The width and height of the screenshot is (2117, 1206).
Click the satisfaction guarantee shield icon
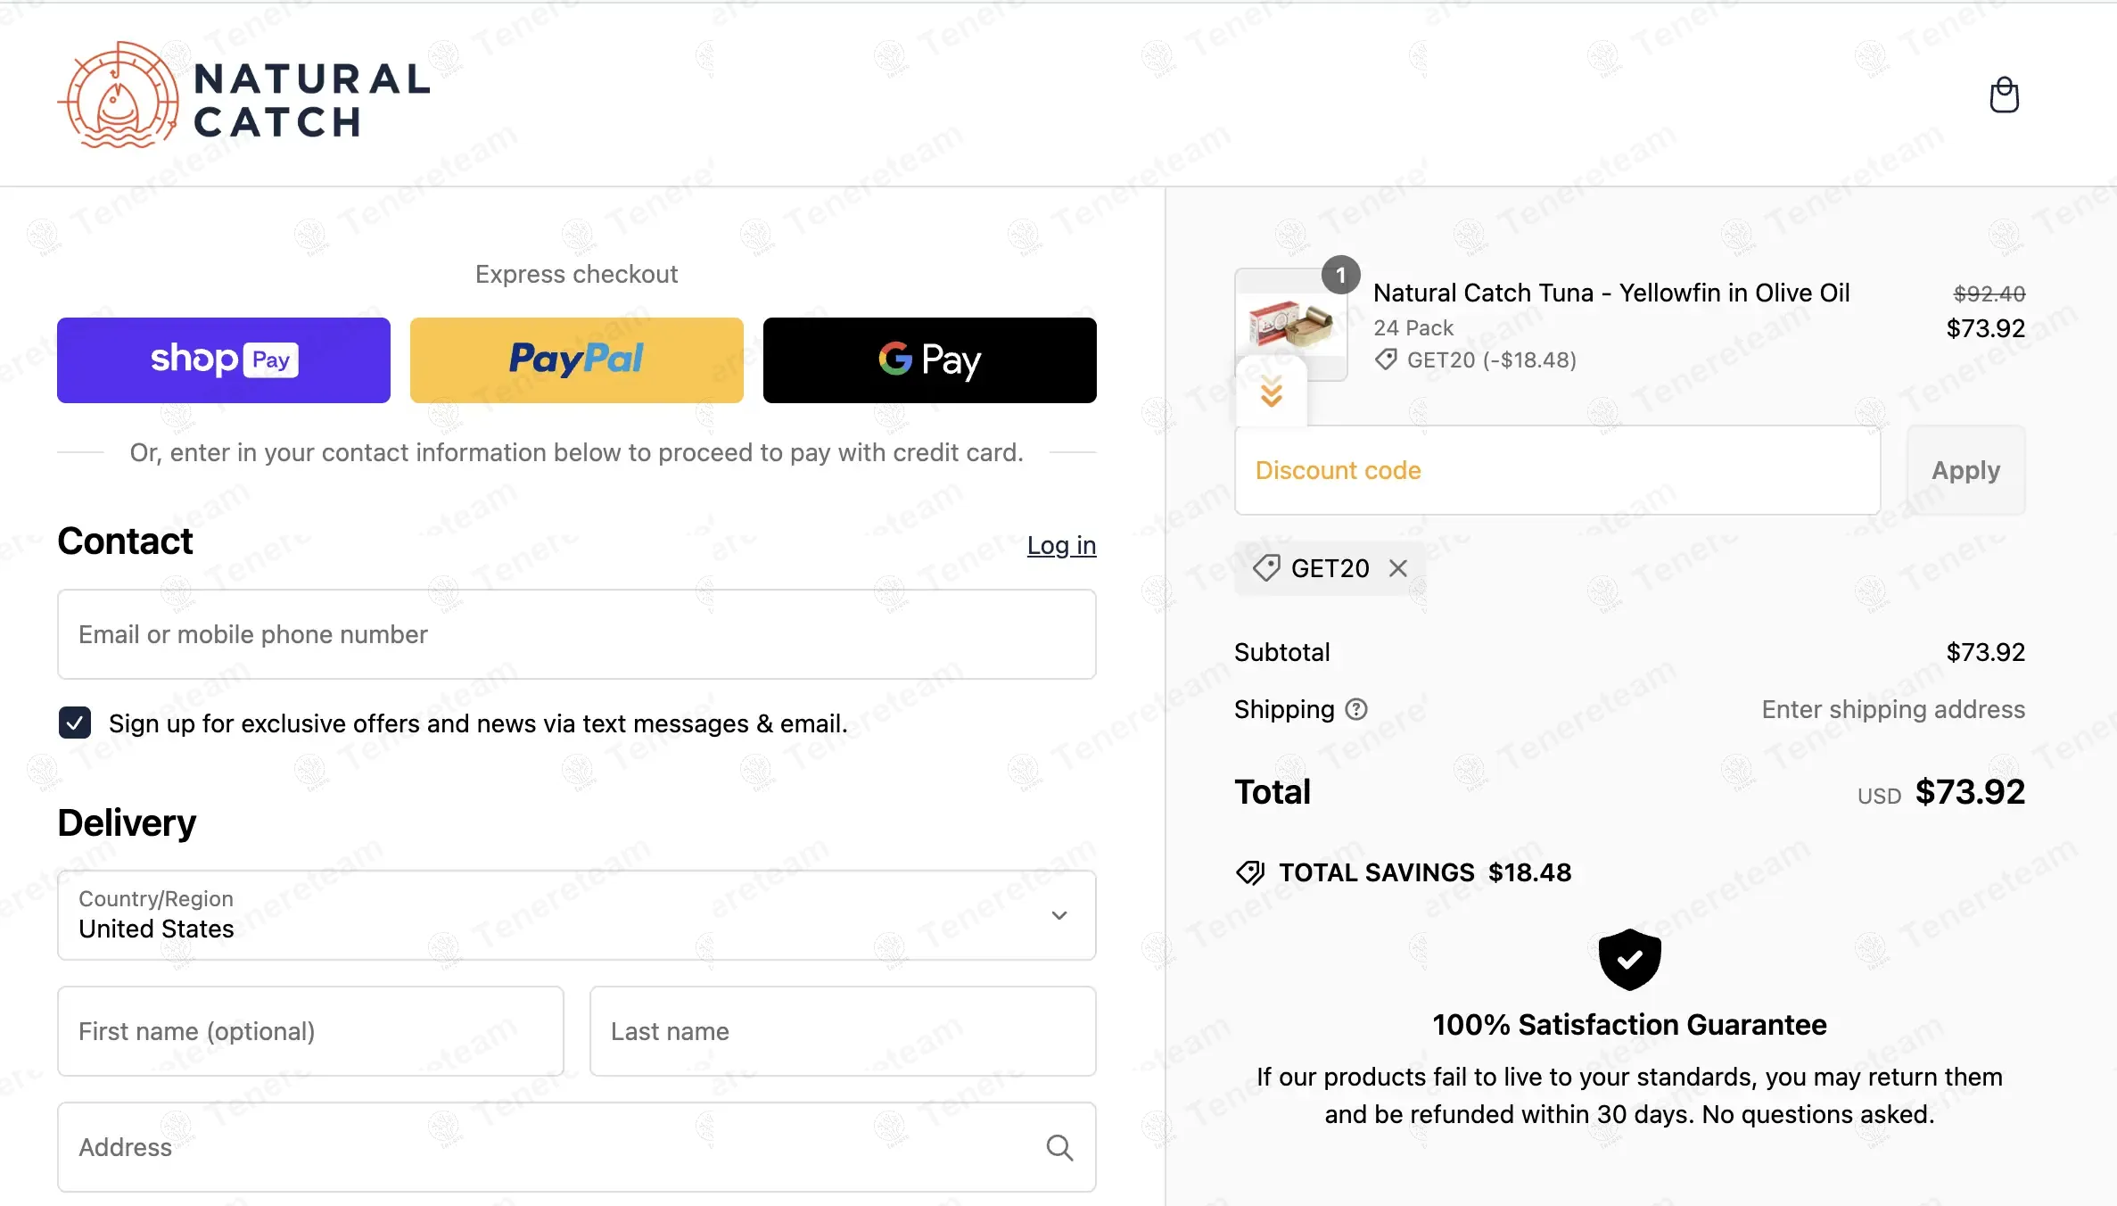pos(1629,959)
